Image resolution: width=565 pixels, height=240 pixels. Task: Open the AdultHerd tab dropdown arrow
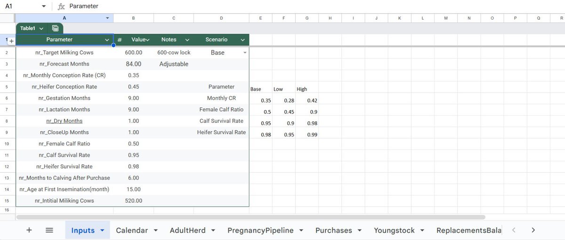coord(213,231)
